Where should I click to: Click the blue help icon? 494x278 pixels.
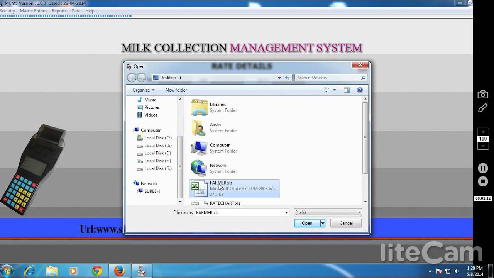point(360,90)
